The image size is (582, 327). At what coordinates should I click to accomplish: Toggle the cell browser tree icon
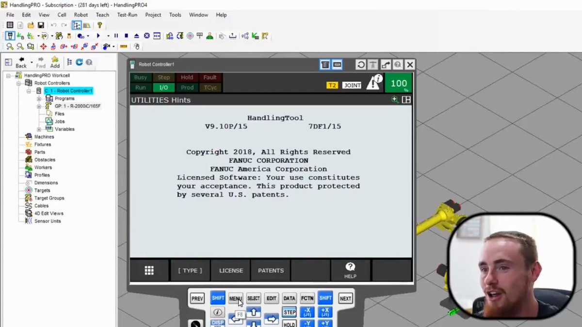click(x=77, y=25)
